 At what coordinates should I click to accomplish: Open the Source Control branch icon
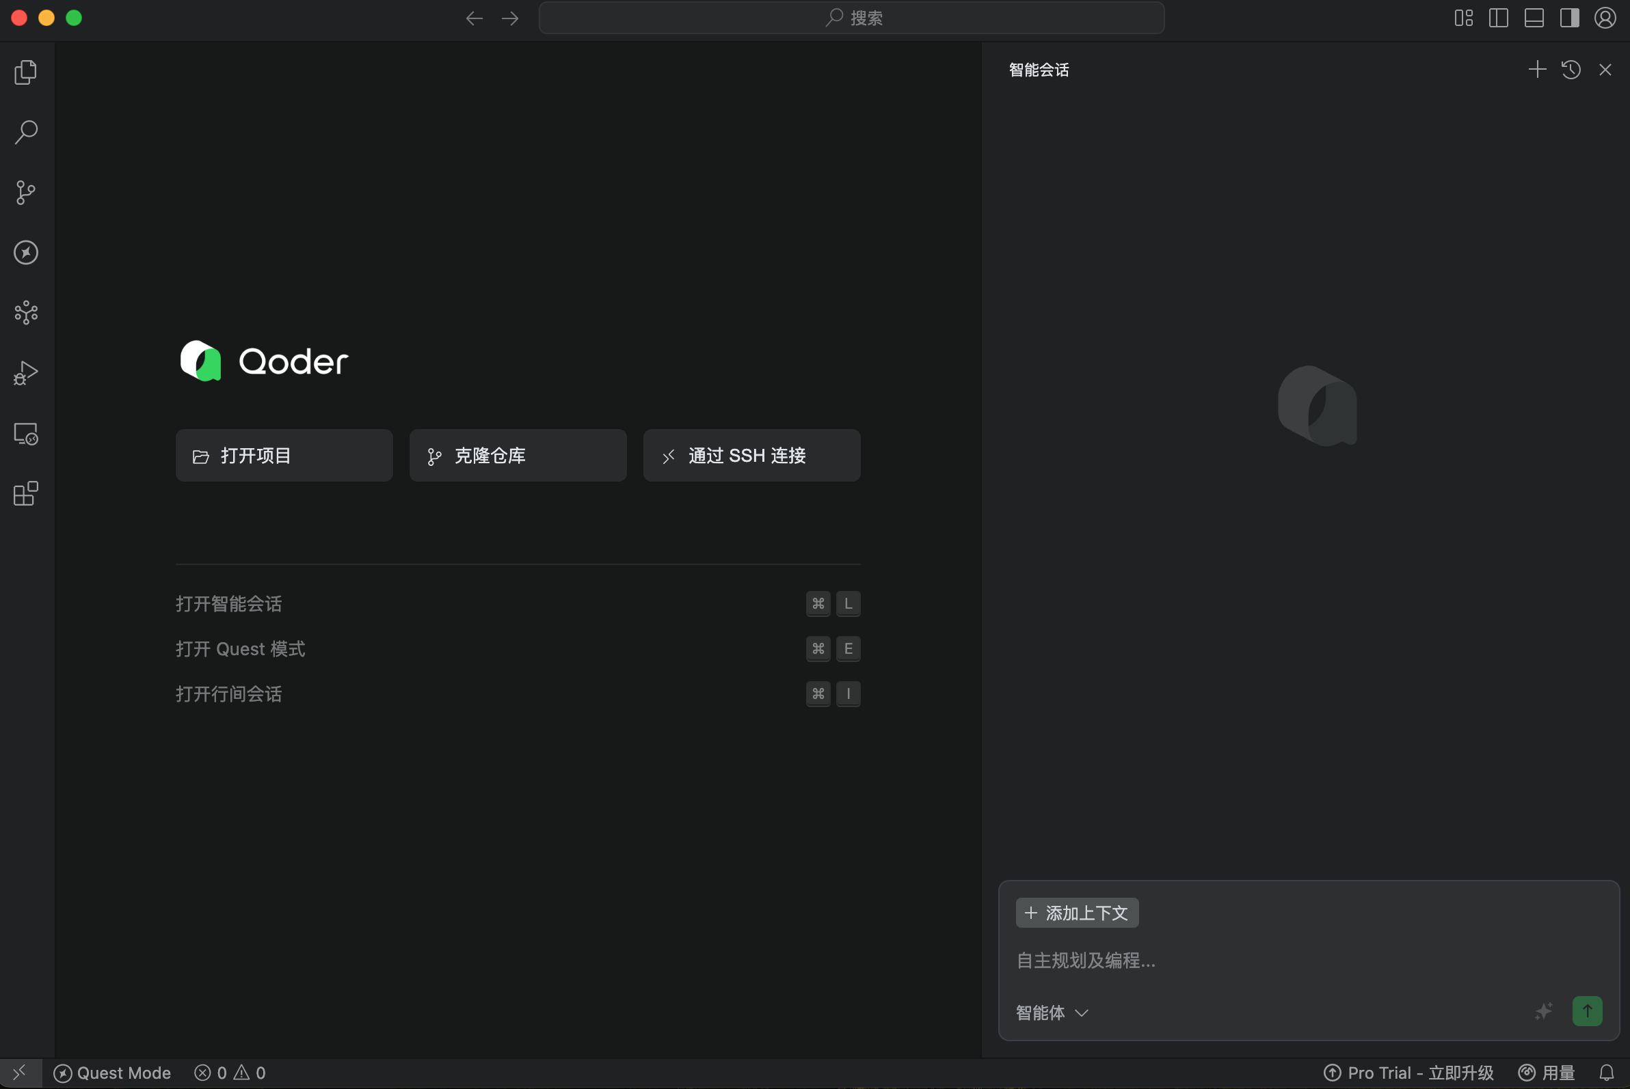[x=26, y=193]
